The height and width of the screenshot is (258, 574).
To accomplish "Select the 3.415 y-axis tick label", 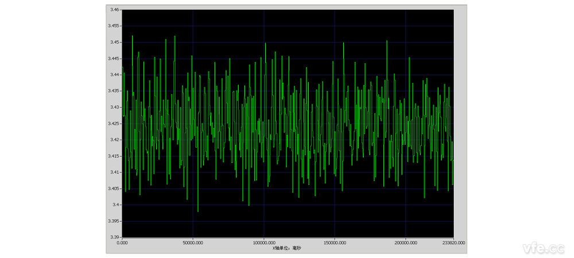I will [x=114, y=156].
